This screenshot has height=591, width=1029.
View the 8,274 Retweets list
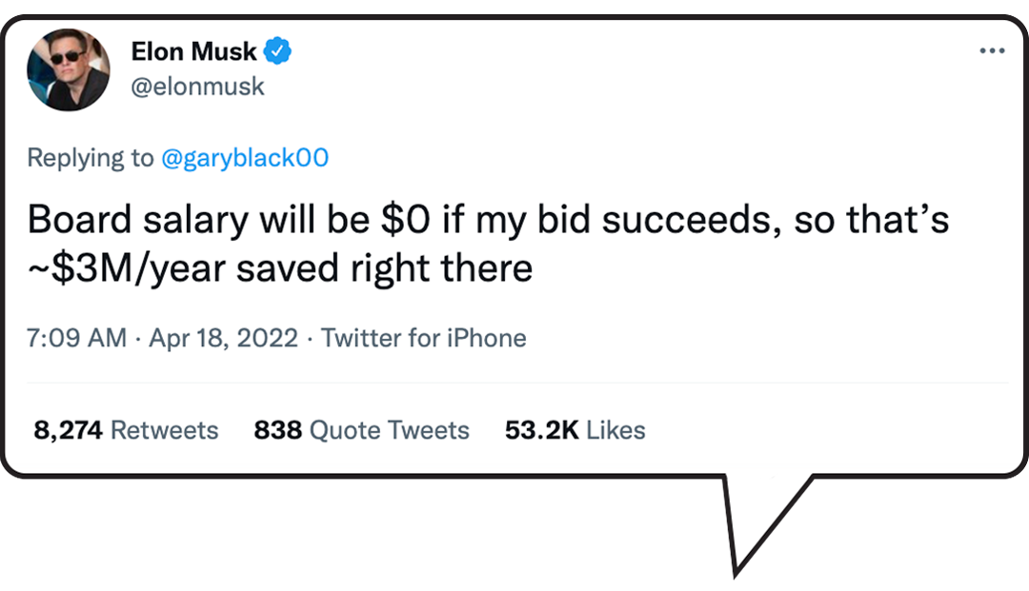126,430
